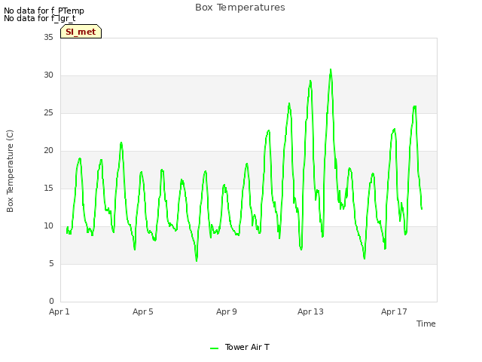Click the Apr 5 x-axis tick label
This screenshot has height=362, width=482.
[x=143, y=311]
